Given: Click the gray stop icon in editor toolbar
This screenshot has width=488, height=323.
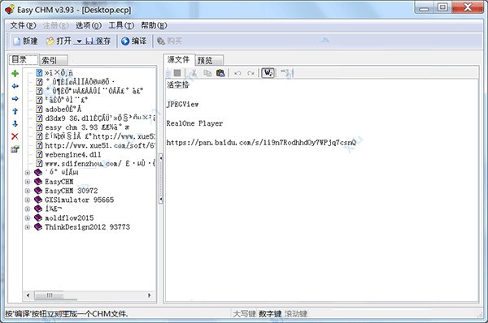Looking at the screenshot, I should [177, 73].
